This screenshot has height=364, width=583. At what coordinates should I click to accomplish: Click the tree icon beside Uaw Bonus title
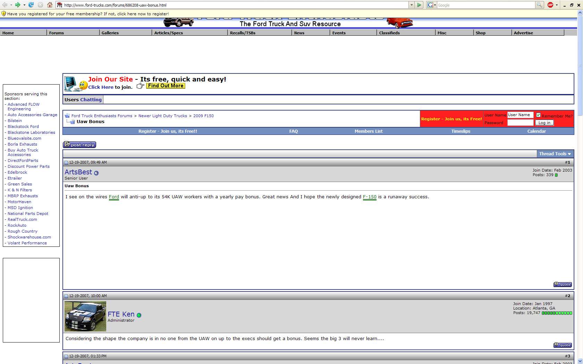[70, 122]
